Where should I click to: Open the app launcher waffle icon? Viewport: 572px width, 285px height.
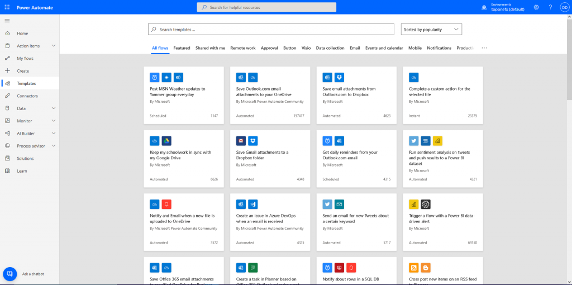point(7,7)
